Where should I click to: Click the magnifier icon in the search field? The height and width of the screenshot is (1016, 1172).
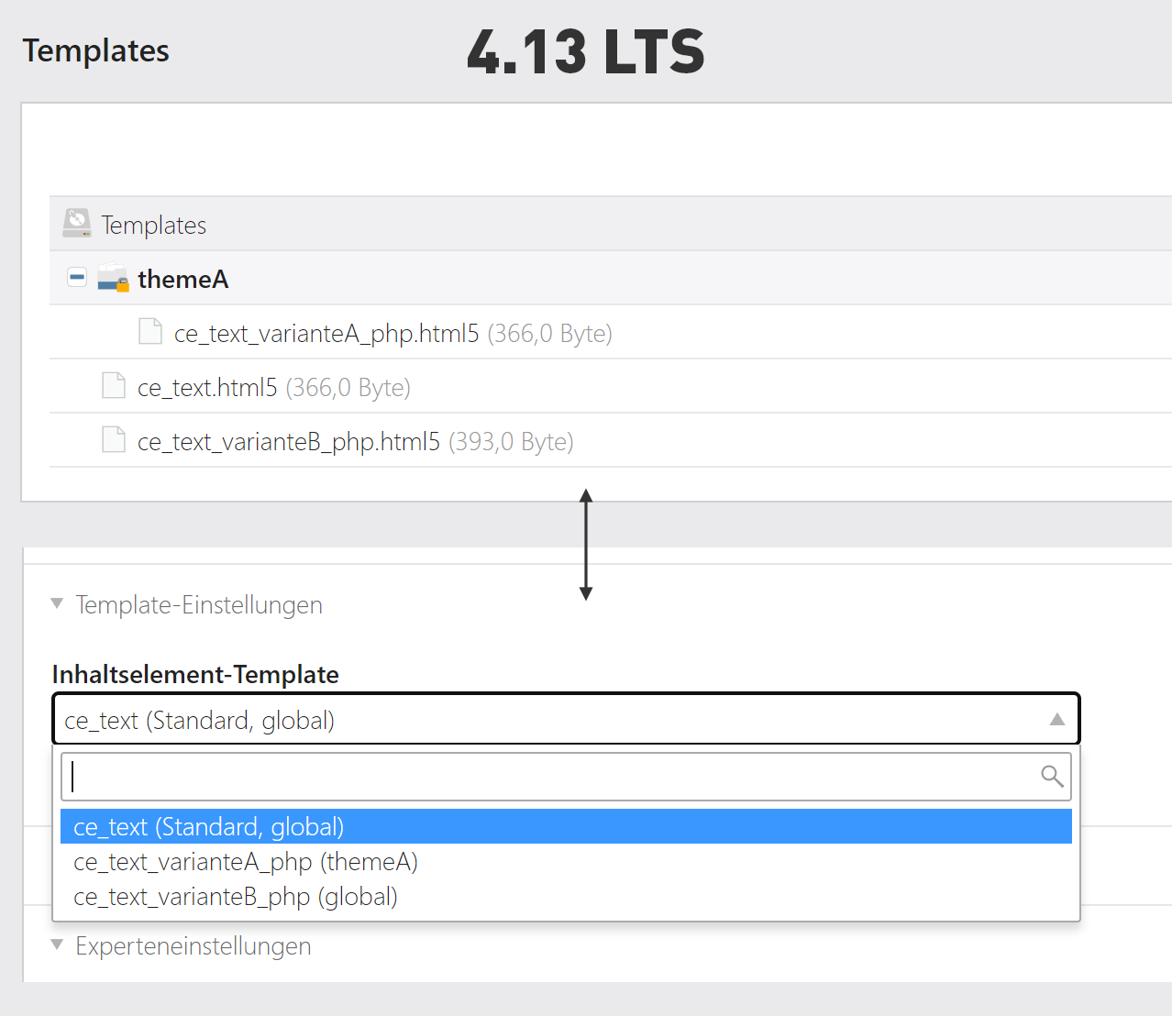[x=1052, y=777]
